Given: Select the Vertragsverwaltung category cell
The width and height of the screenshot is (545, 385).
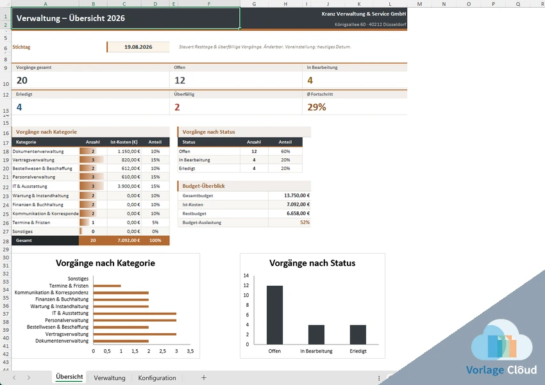Looking at the screenshot, I should (x=46, y=160).
